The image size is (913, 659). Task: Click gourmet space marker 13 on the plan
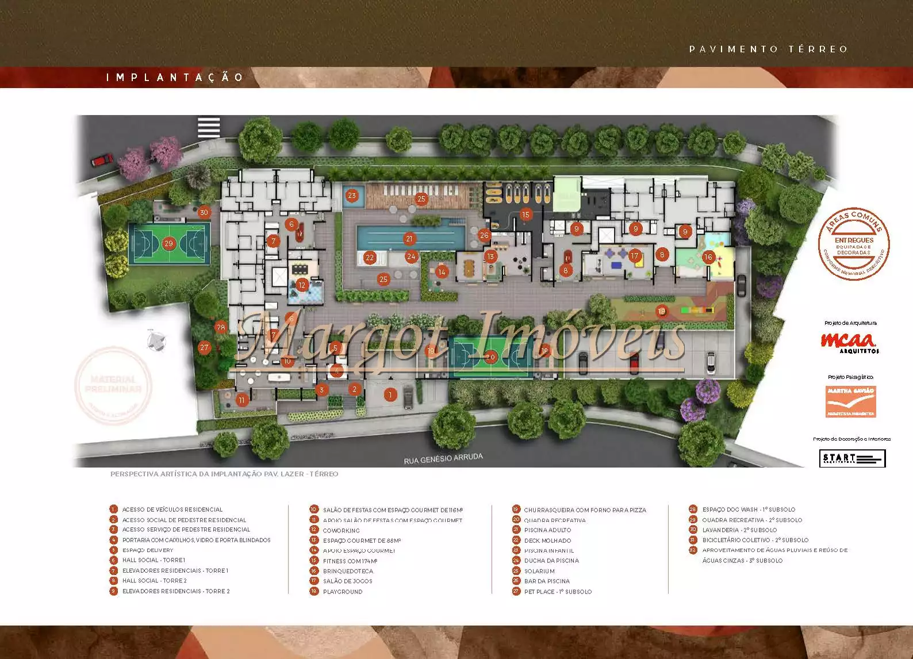click(490, 257)
